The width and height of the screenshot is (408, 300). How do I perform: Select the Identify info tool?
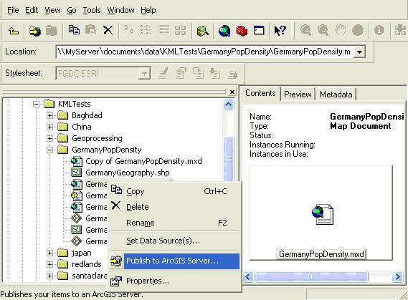[379, 30]
